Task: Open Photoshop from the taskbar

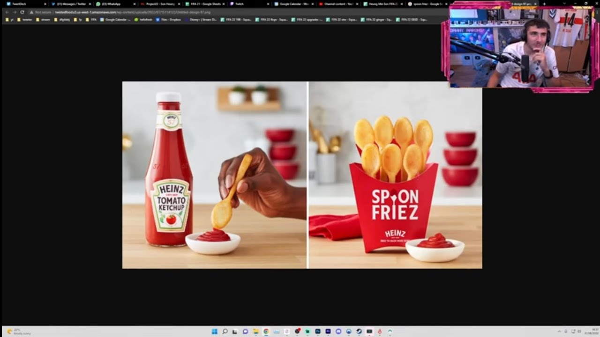Action: (x=318, y=331)
